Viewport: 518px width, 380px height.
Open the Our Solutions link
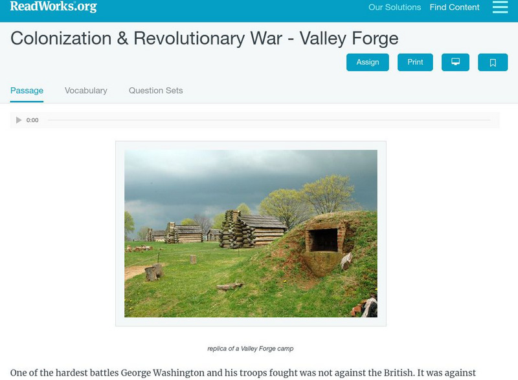pos(394,7)
